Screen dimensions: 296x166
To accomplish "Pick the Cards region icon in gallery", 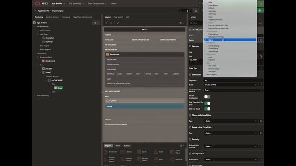I will point(139,152).
